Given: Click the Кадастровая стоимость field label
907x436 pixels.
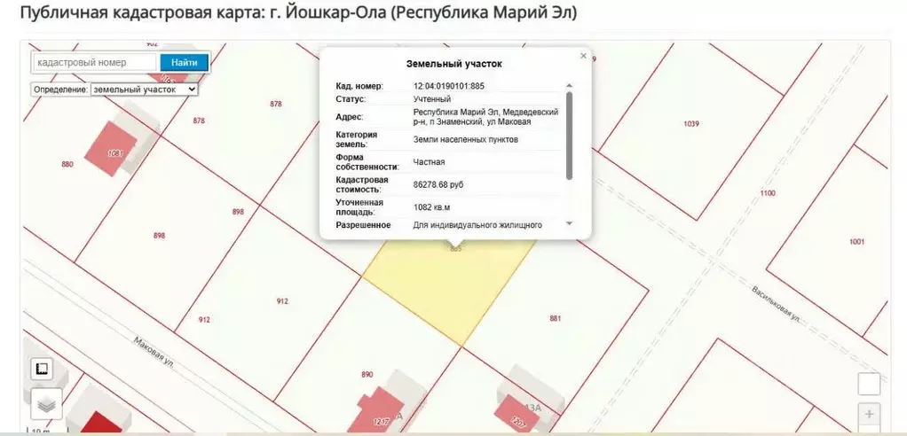Looking at the screenshot, I should 362,185.
